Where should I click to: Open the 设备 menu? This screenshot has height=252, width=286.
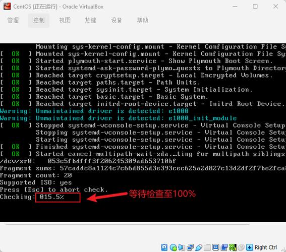coord(117,20)
